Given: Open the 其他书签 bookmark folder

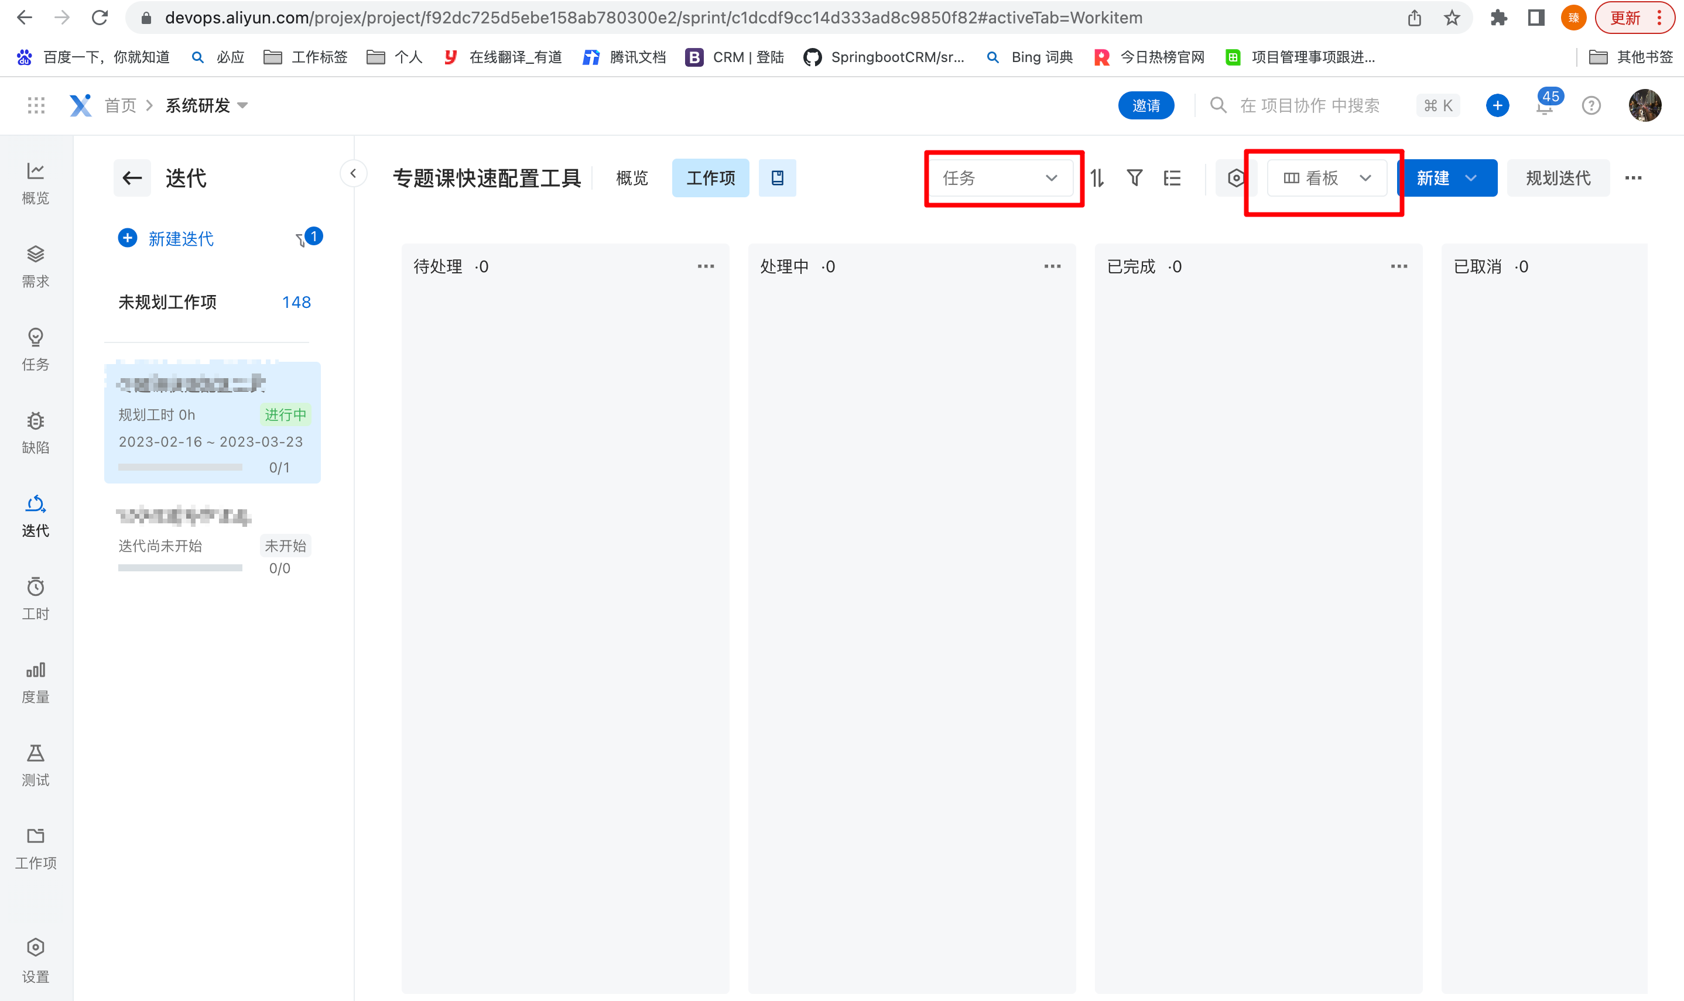Looking at the screenshot, I should tap(1631, 57).
